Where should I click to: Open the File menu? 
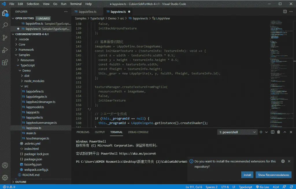coord(12,4)
